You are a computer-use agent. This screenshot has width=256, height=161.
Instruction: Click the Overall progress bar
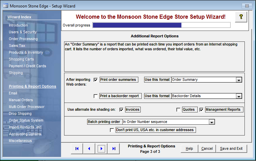pos(161,25)
